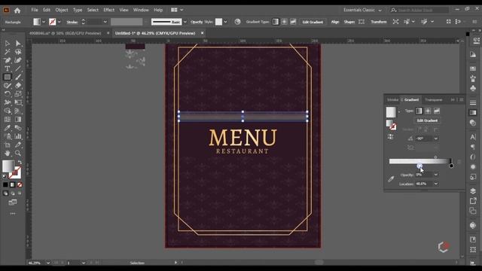Screen dimensions: 482x271
Task: Swap fill and stroke arrows
Action: tap(20, 162)
